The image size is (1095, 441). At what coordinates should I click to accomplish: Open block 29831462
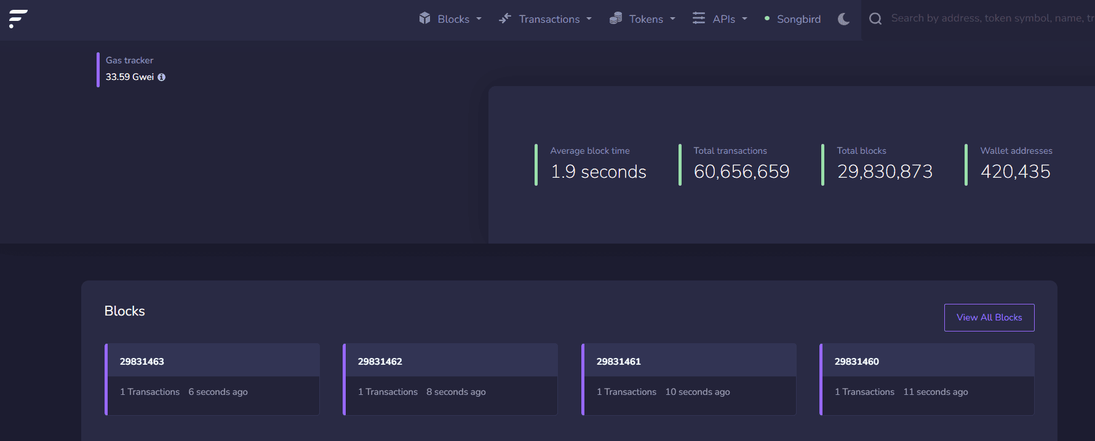[x=380, y=362]
